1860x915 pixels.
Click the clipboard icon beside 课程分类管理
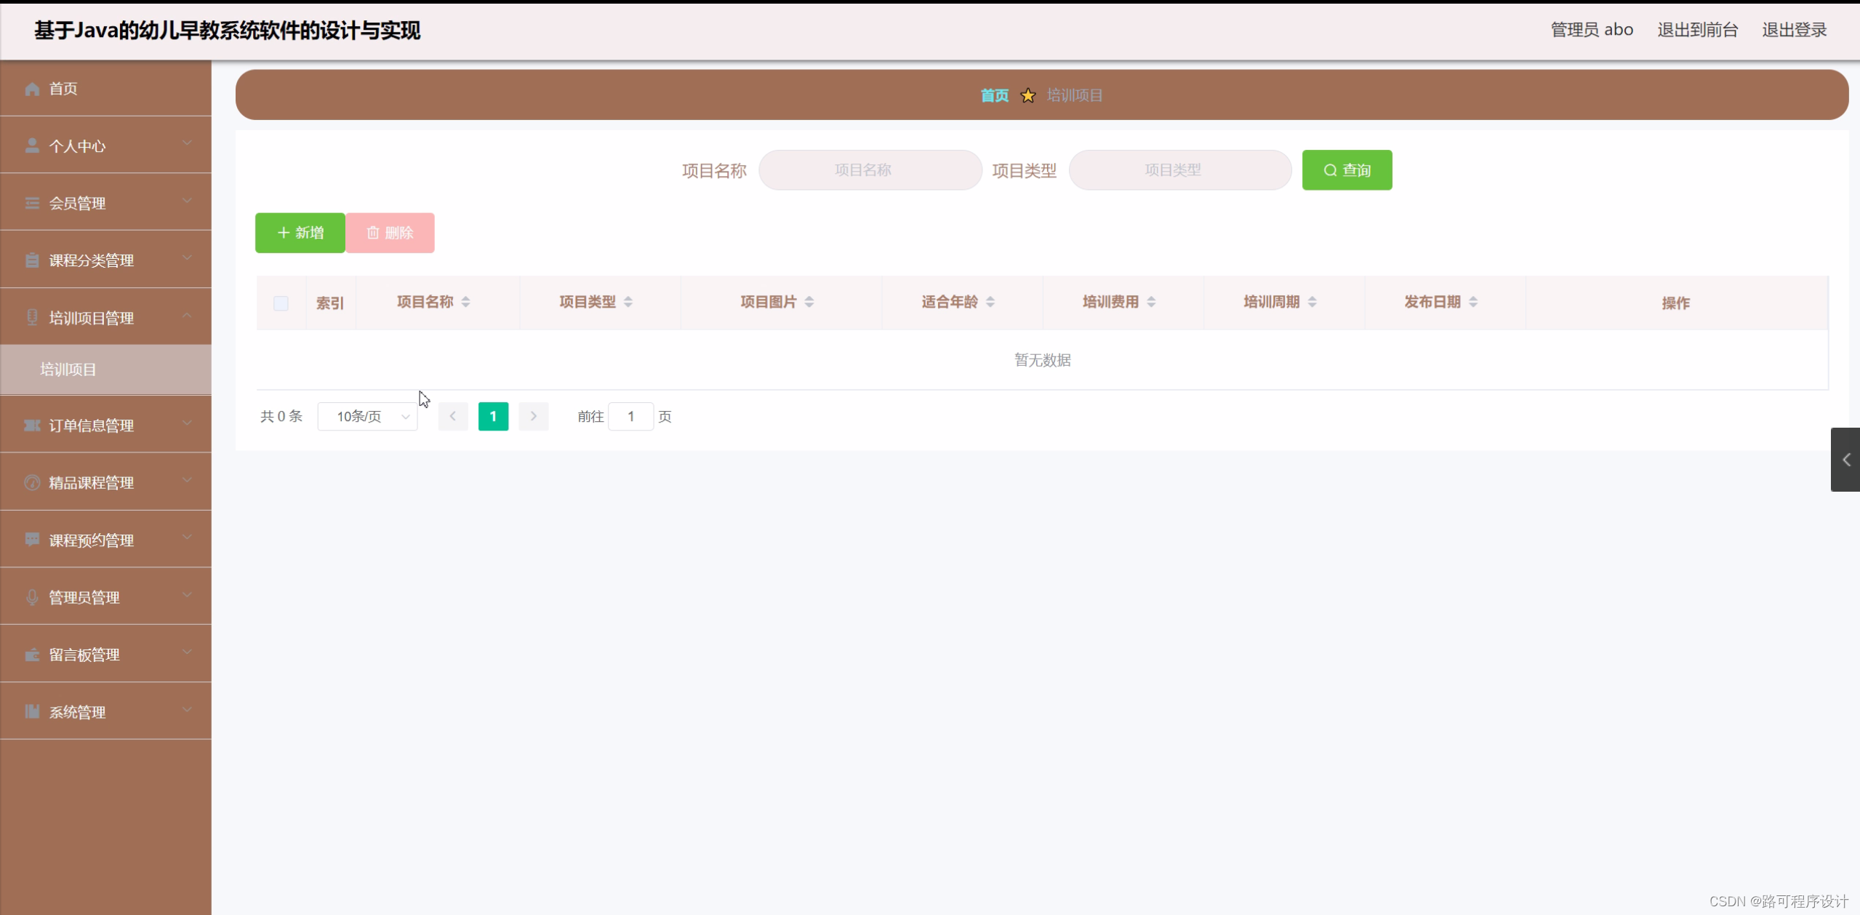(x=32, y=260)
